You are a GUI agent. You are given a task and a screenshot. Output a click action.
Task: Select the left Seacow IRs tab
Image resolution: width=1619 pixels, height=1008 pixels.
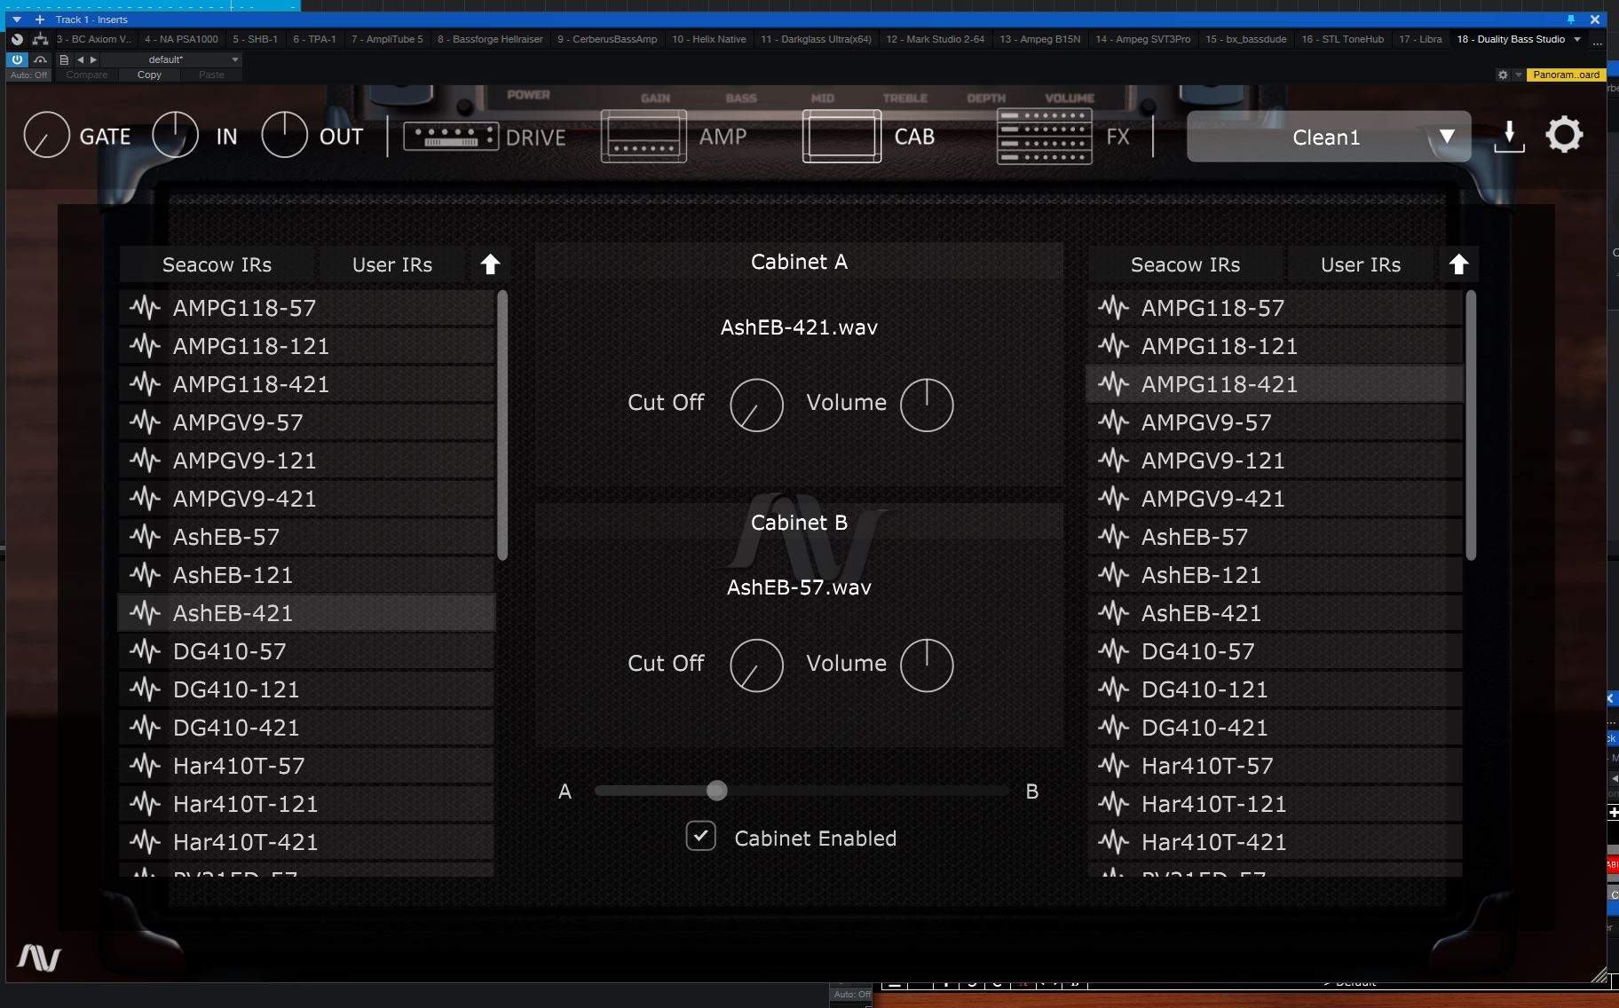(x=217, y=264)
